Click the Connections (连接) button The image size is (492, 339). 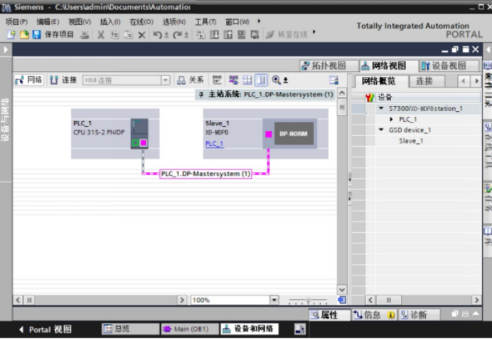pyautogui.click(x=64, y=80)
